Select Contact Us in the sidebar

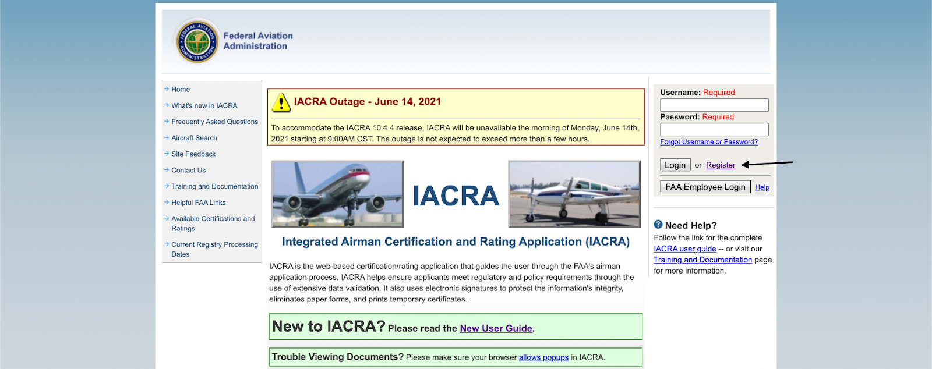coord(188,171)
